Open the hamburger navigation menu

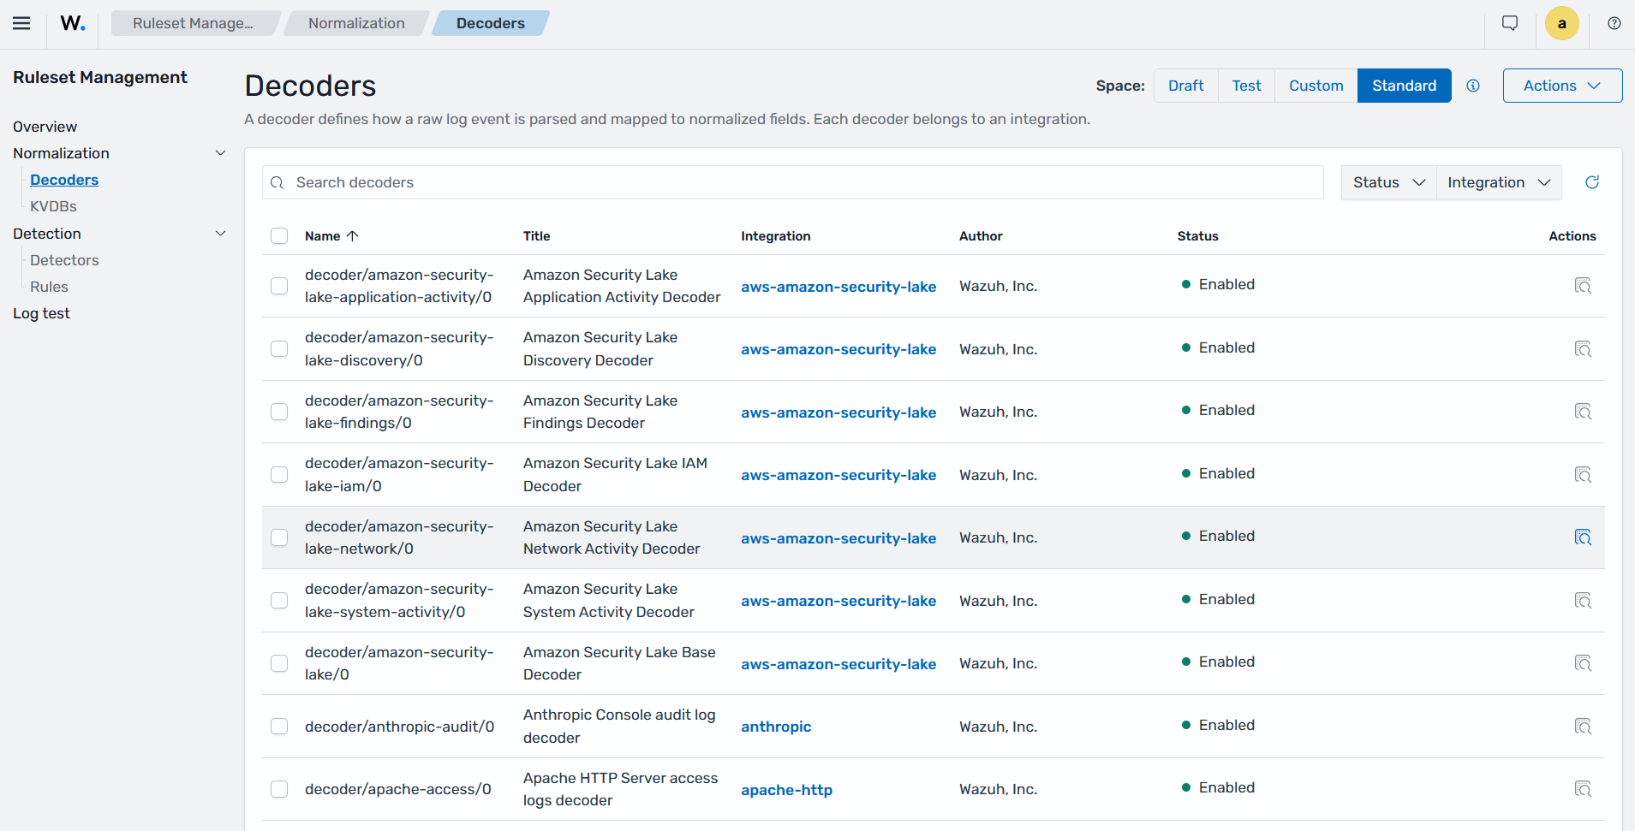(21, 23)
